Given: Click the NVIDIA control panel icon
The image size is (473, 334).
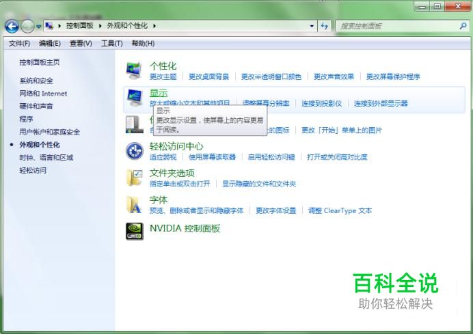Looking at the screenshot, I should point(135,232).
